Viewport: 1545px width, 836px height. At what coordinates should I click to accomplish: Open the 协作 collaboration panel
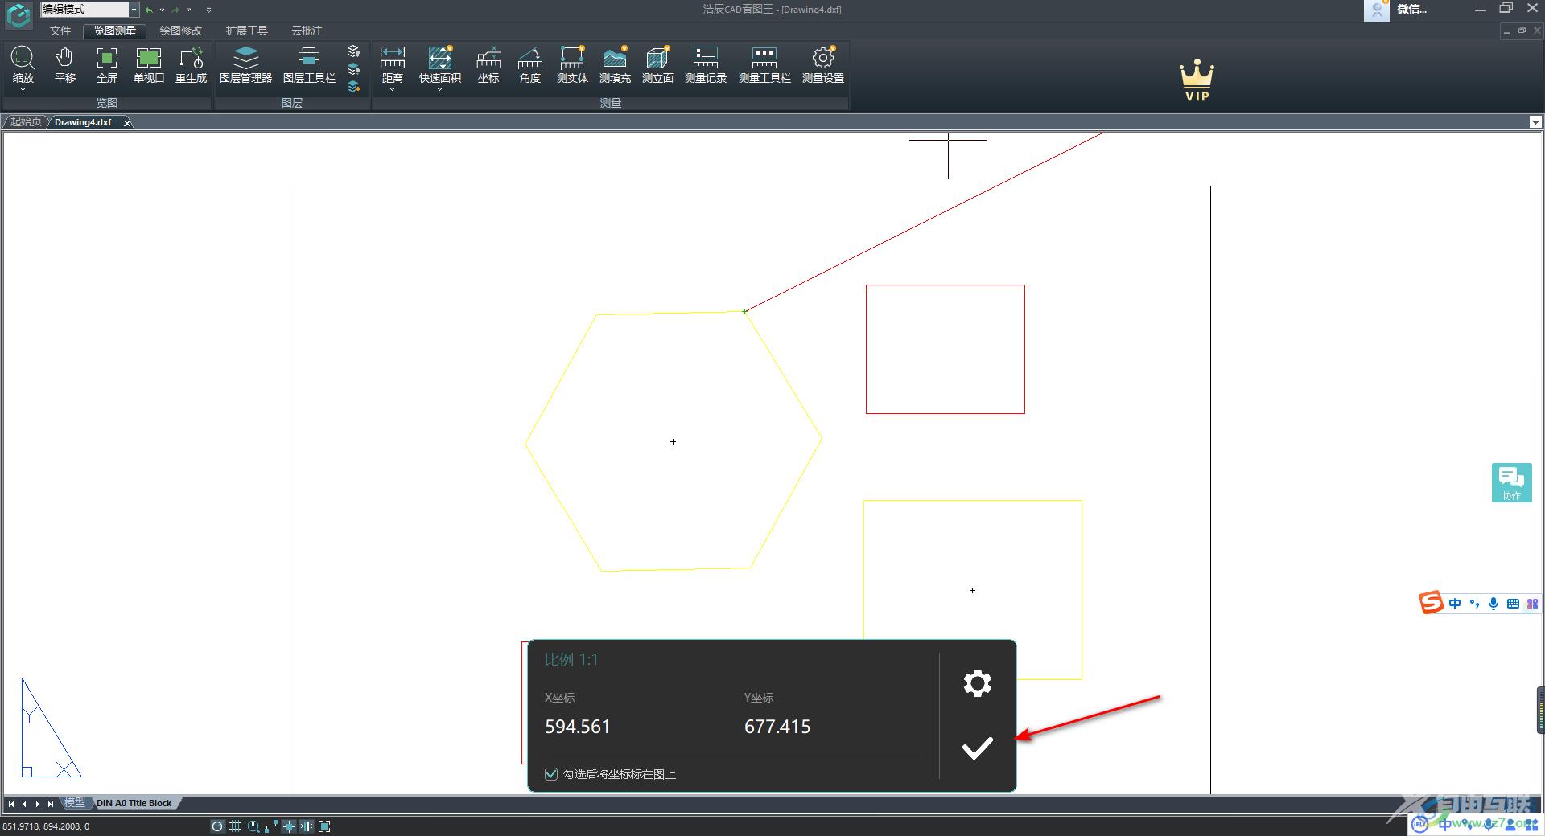(x=1511, y=482)
